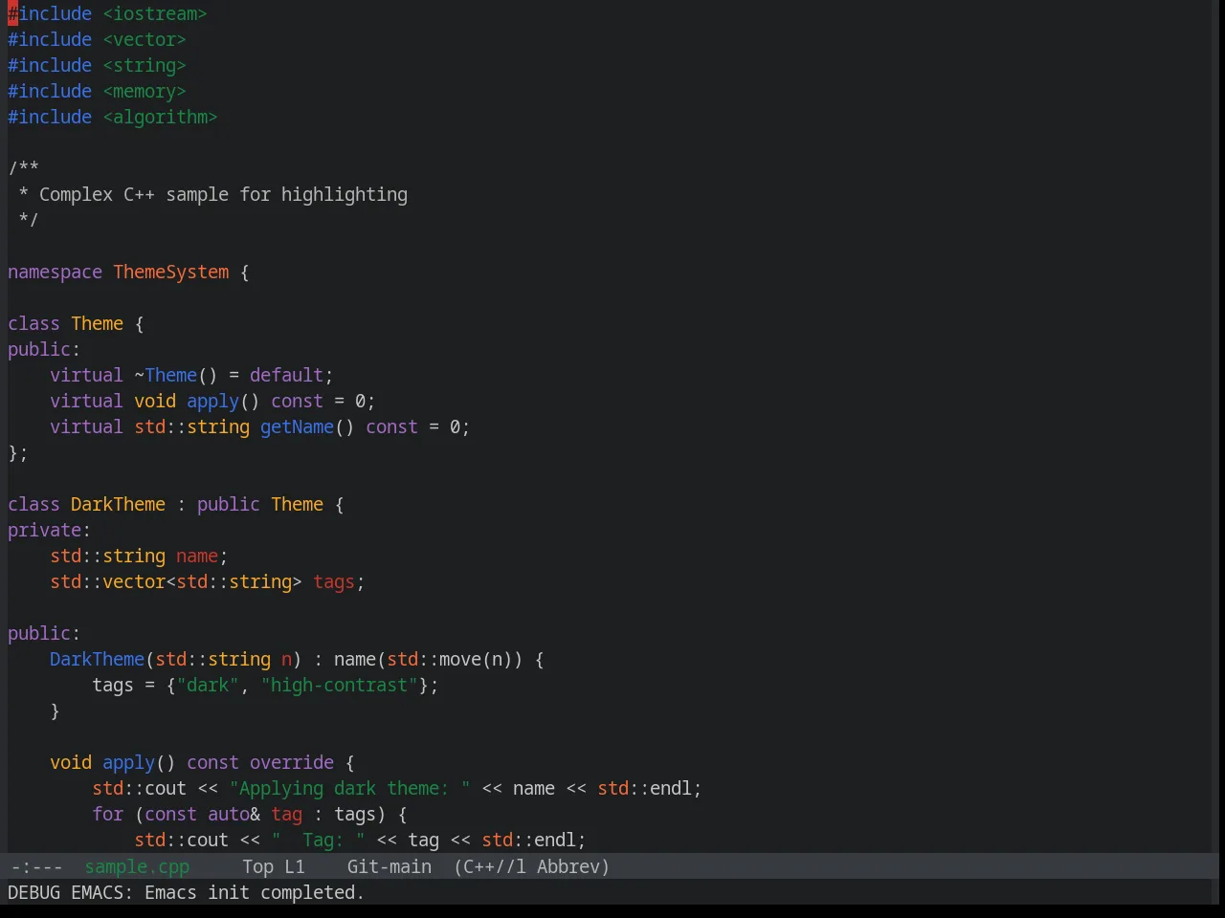Click the " Tag: " string literal
Image resolution: width=1225 pixels, height=918 pixels.
tap(318, 840)
